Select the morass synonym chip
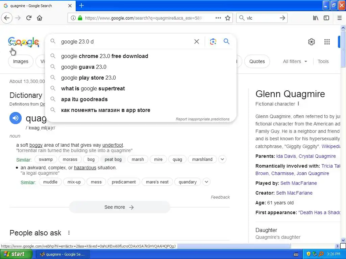 (x=70, y=160)
